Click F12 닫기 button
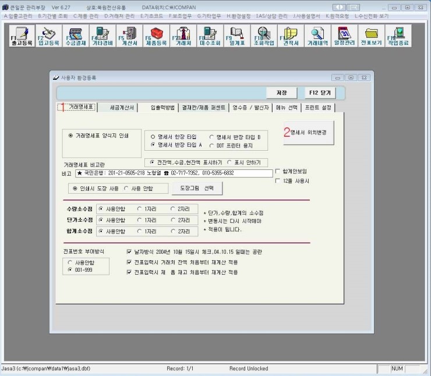This screenshot has width=431, height=376. point(320,93)
